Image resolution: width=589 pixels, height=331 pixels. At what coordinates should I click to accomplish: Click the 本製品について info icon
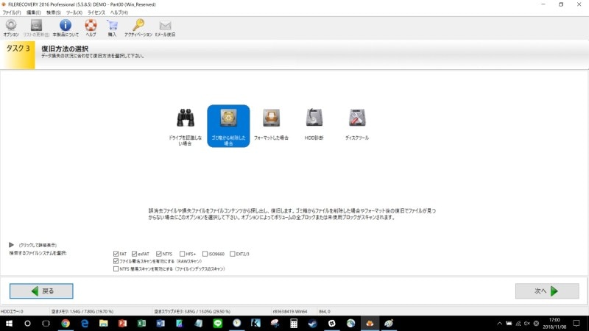[x=64, y=26]
